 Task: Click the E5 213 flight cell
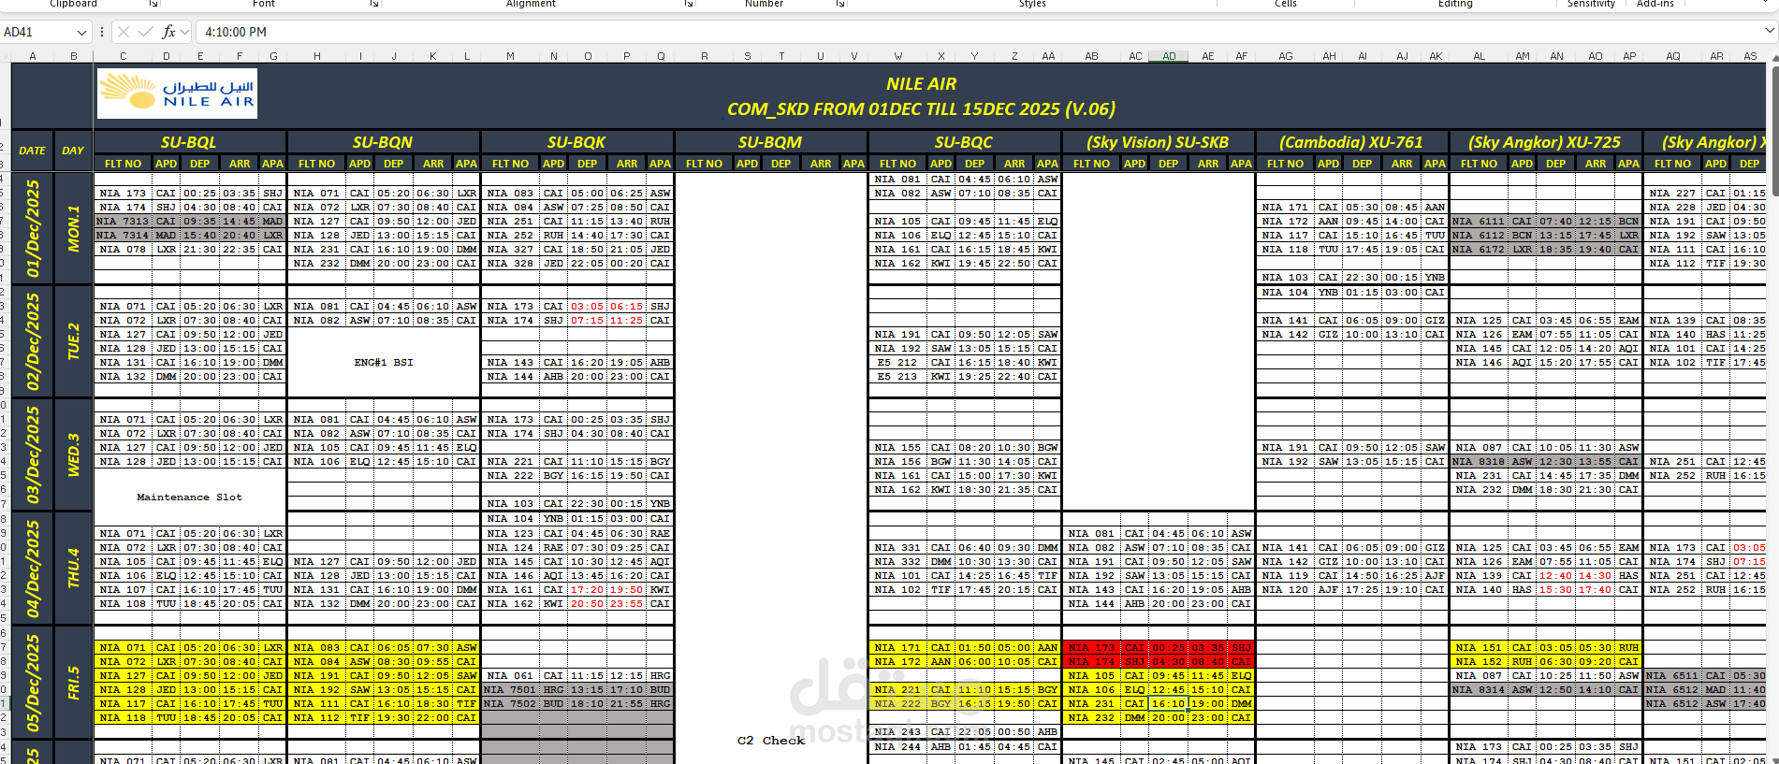point(897,377)
